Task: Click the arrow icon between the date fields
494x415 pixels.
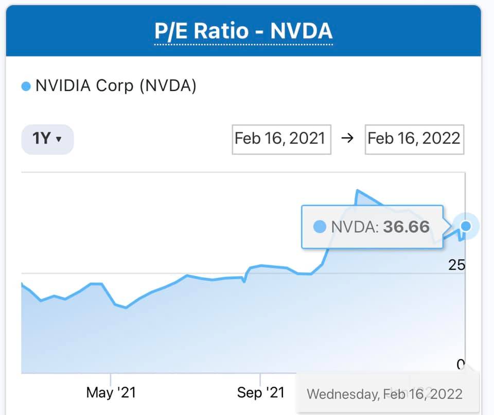Action: pos(347,139)
